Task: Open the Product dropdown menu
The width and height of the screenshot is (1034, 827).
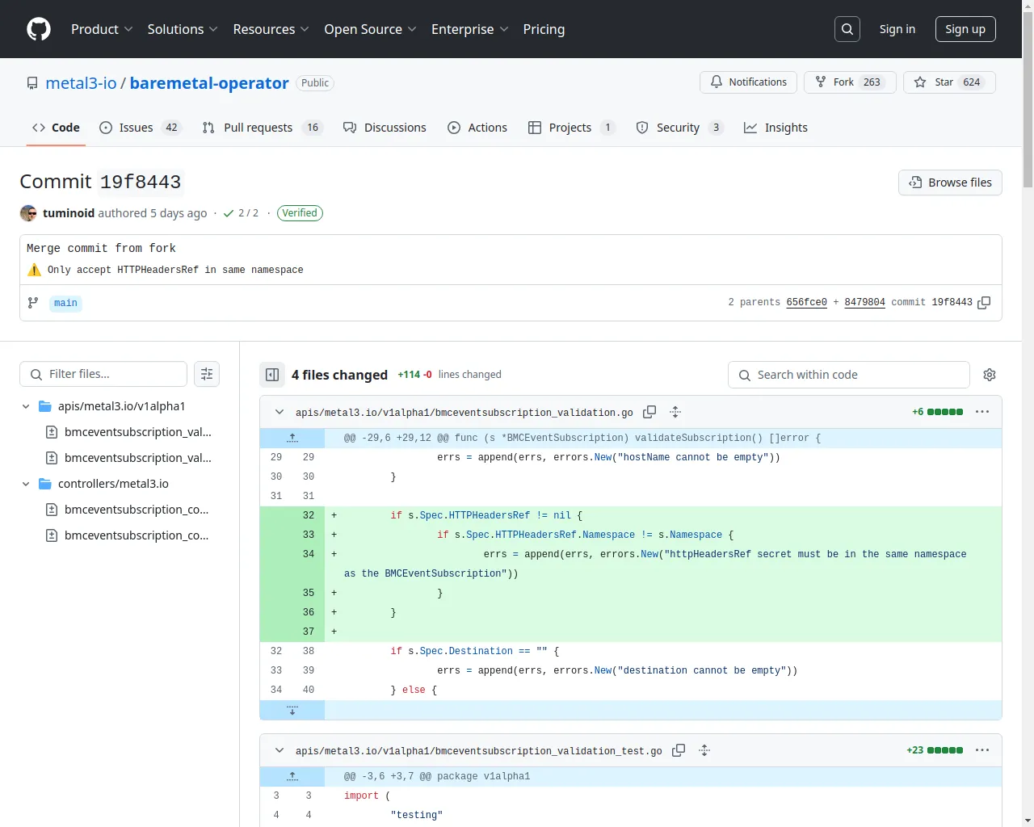Action: tap(102, 29)
